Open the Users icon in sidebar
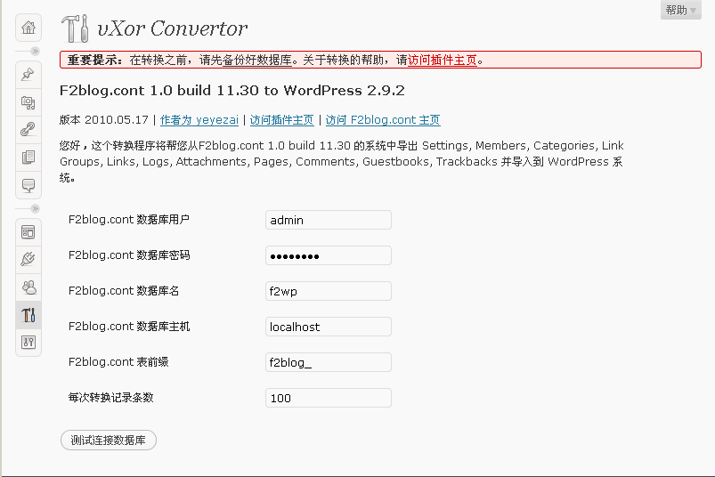715x477 pixels. pos(28,287)
